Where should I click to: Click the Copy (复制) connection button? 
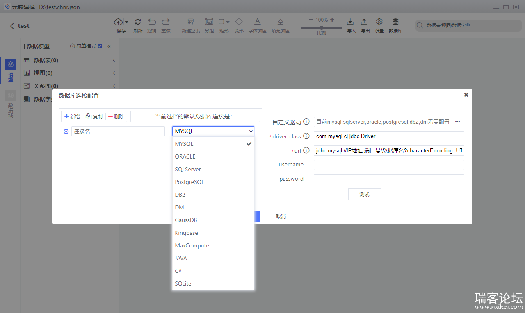[x=94, y=116]
